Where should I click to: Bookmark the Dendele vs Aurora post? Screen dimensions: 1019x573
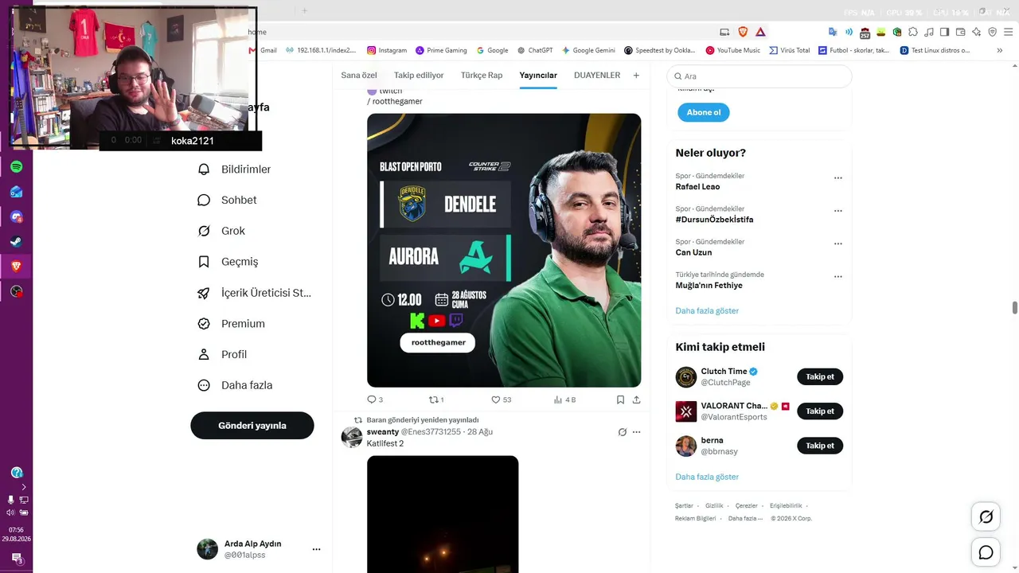pos(620,400)
